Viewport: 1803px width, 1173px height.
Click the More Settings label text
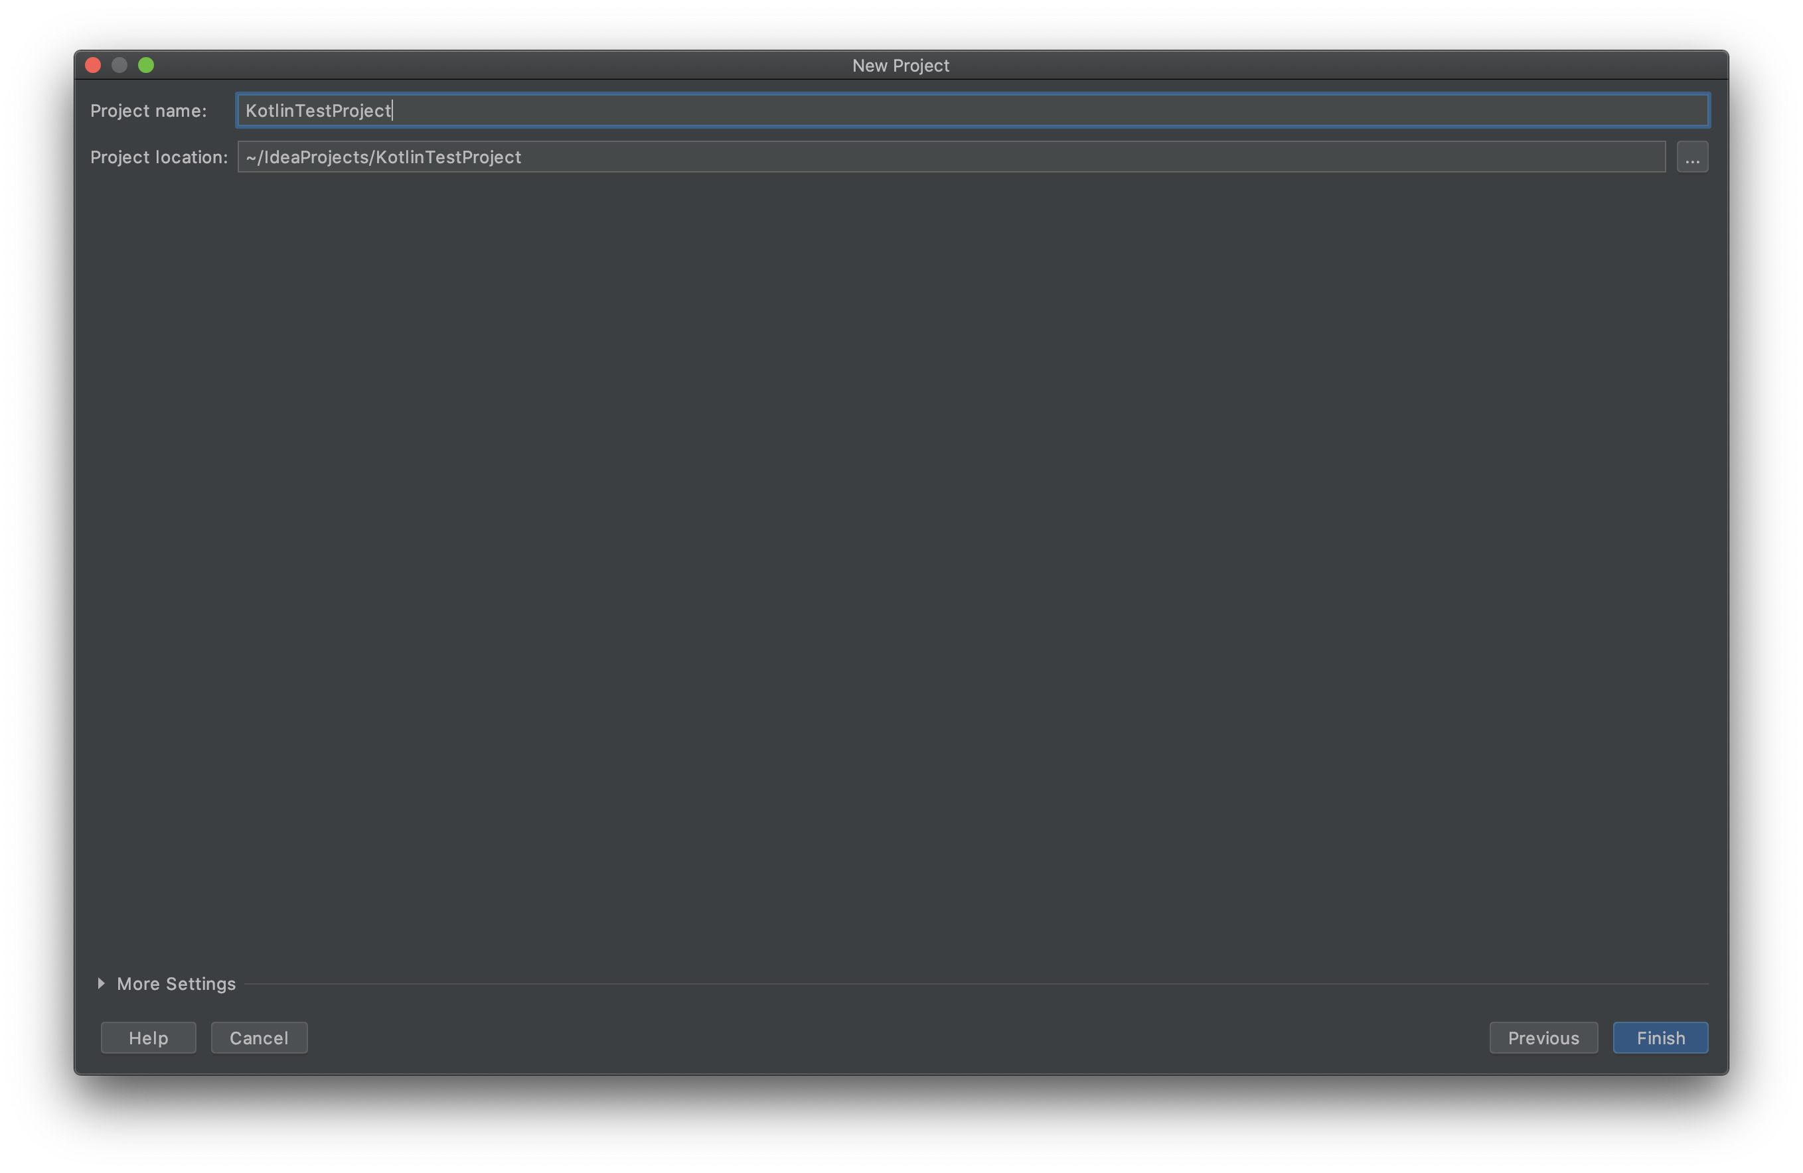176,984
